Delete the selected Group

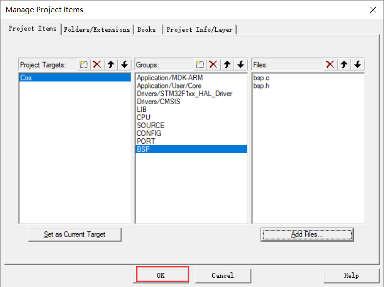point(213,65)
